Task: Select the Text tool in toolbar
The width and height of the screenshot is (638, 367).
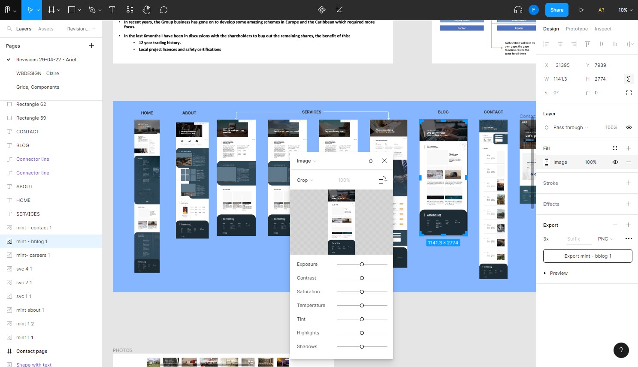Action: pyautogui.click(x=112, y=10)
